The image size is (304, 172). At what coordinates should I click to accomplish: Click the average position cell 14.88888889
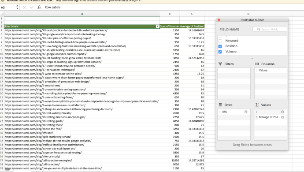tap(192, 121)
